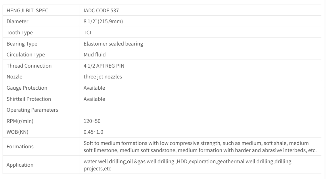This screenshot has height=179, width=326.
Task: Select the TCI tooth type value
Action: [87, 33]
